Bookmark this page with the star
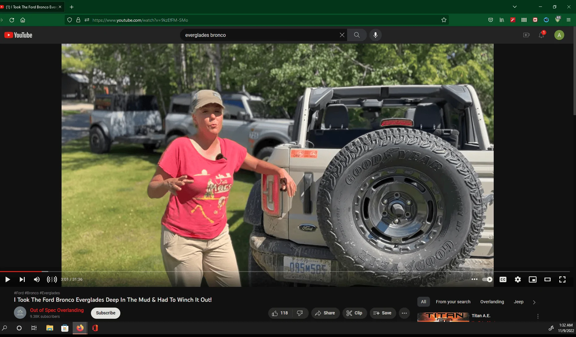This screenshot has width=576, height=337. click(444, 20)
